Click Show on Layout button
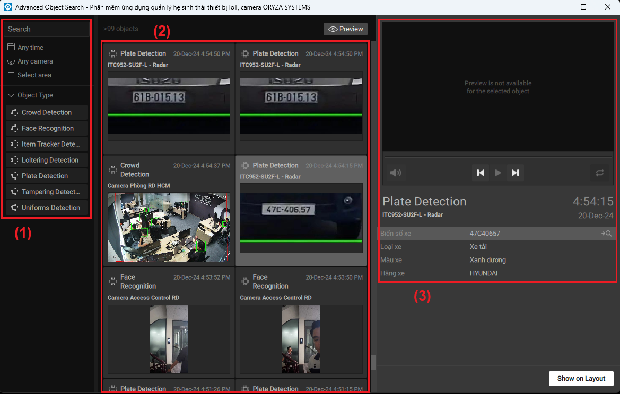 pos(581,378)
